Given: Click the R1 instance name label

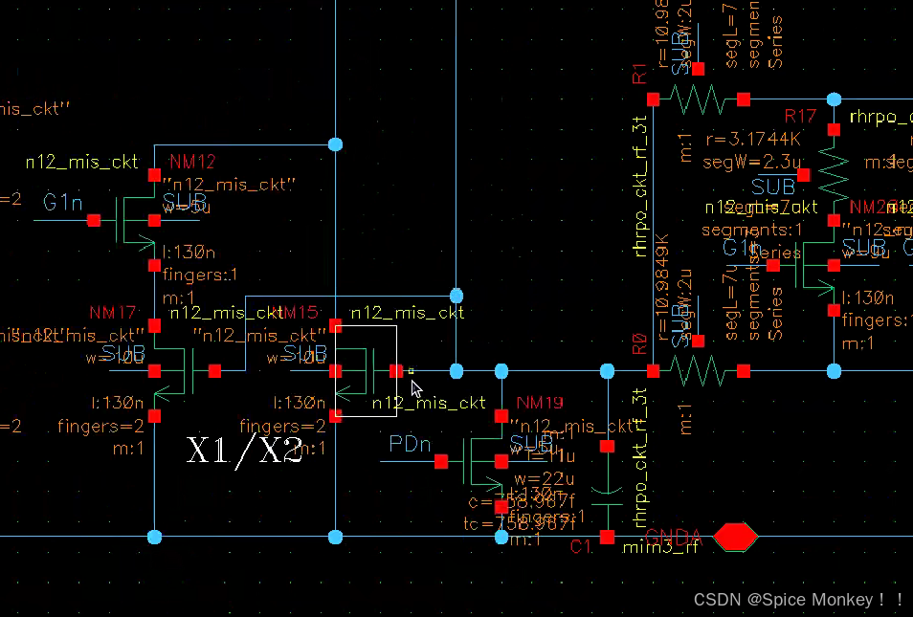Looking at the screenshot, I should (x=639, y=74).
